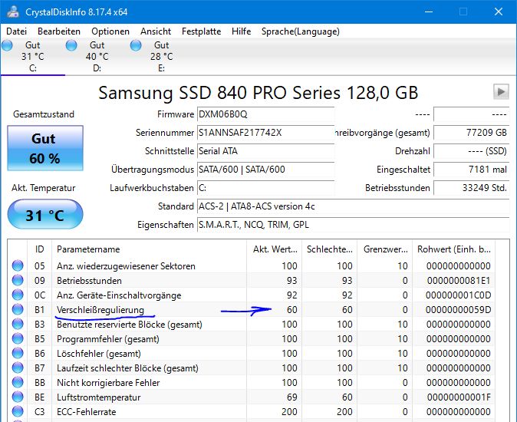The width and height of the screenshot is (517, 422).
Task: Open the Hilfe menu
Action: pyautogui.click(x=242, y=31)
